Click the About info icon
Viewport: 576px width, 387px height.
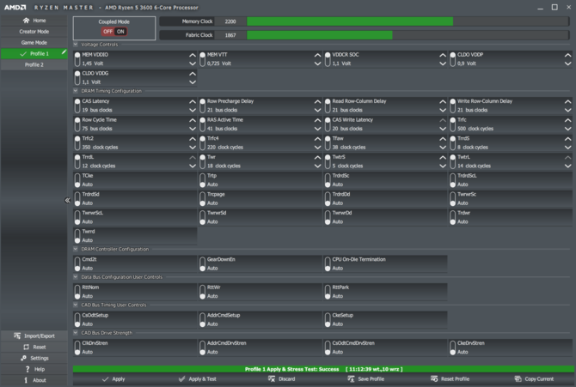click(26, 380)
